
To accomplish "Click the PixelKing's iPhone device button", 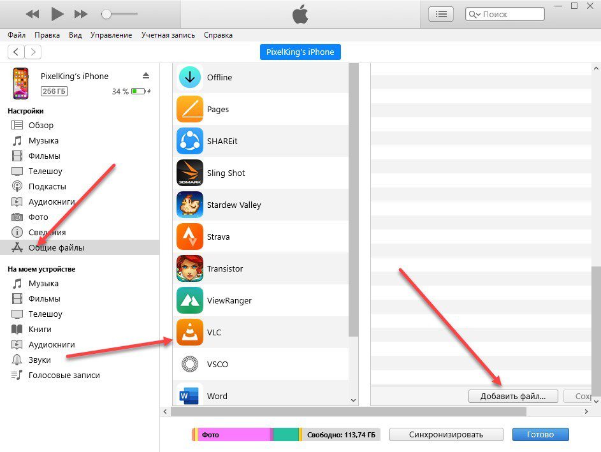I will pyautogui.click(x=300, y=52).
